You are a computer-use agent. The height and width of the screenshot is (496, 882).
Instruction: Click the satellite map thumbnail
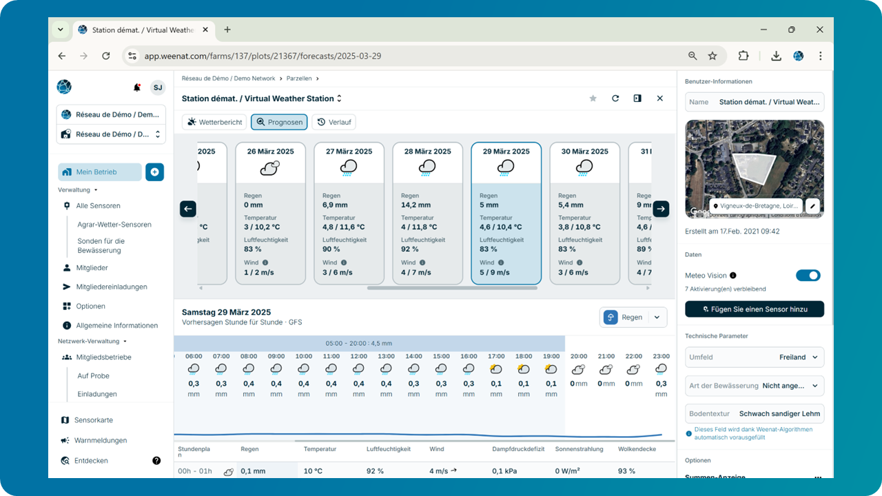pos(755,169)
